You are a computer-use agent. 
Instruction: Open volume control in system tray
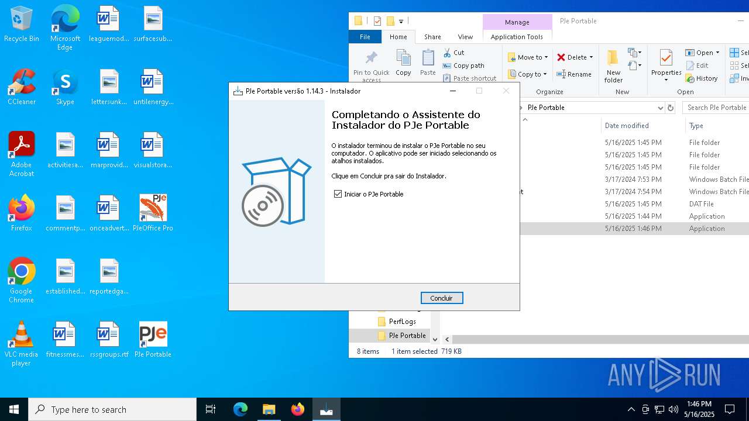tap(674, 409)
